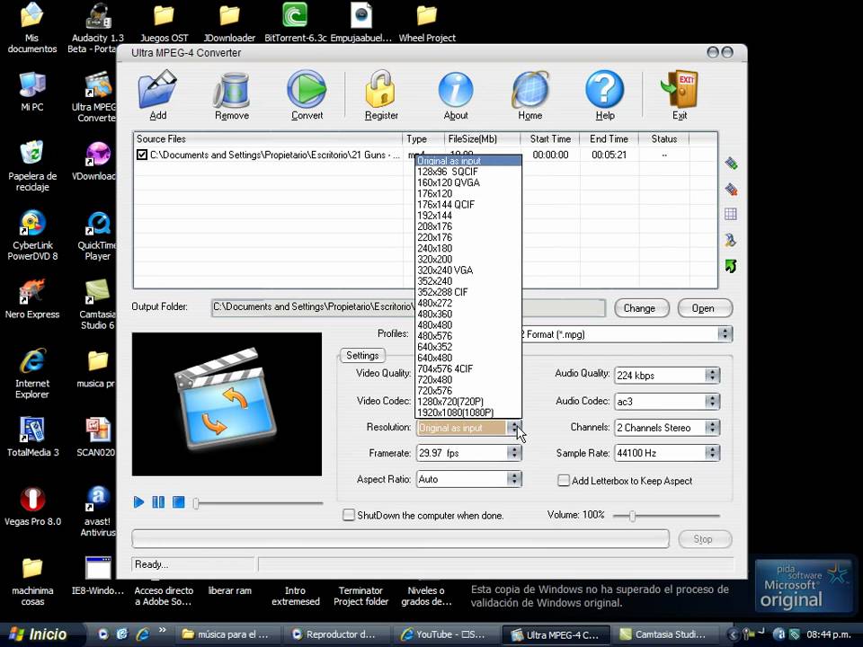Uncheck the 21 Guns source file checkbox
This screenshot has height=647, width=863.
tap(141, 155)
